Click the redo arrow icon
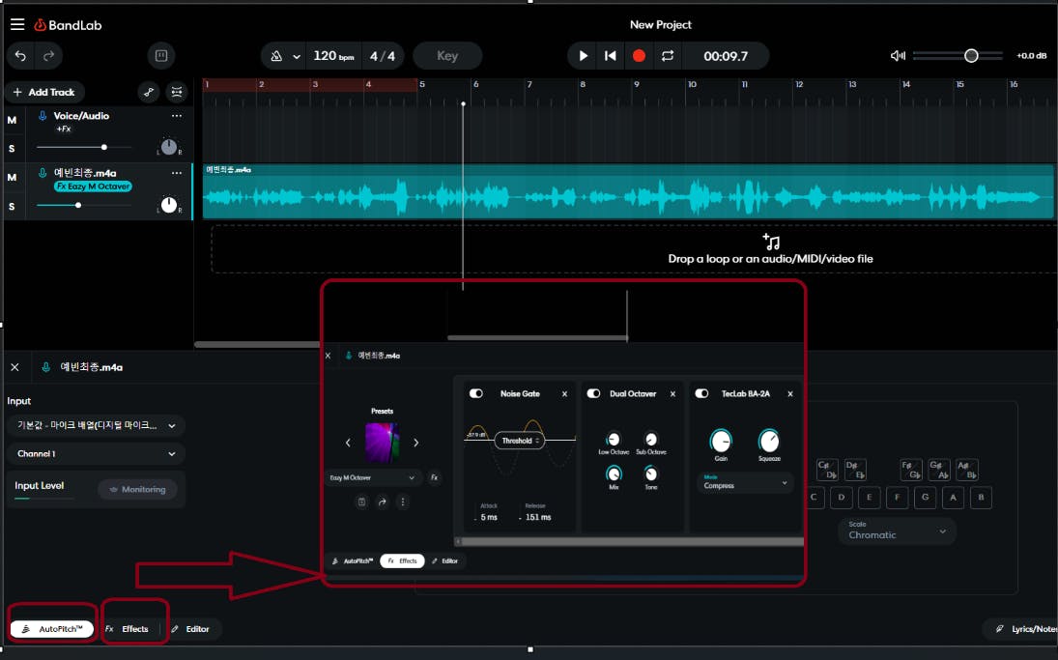1058x660 pixels. (x=47, y=56)
